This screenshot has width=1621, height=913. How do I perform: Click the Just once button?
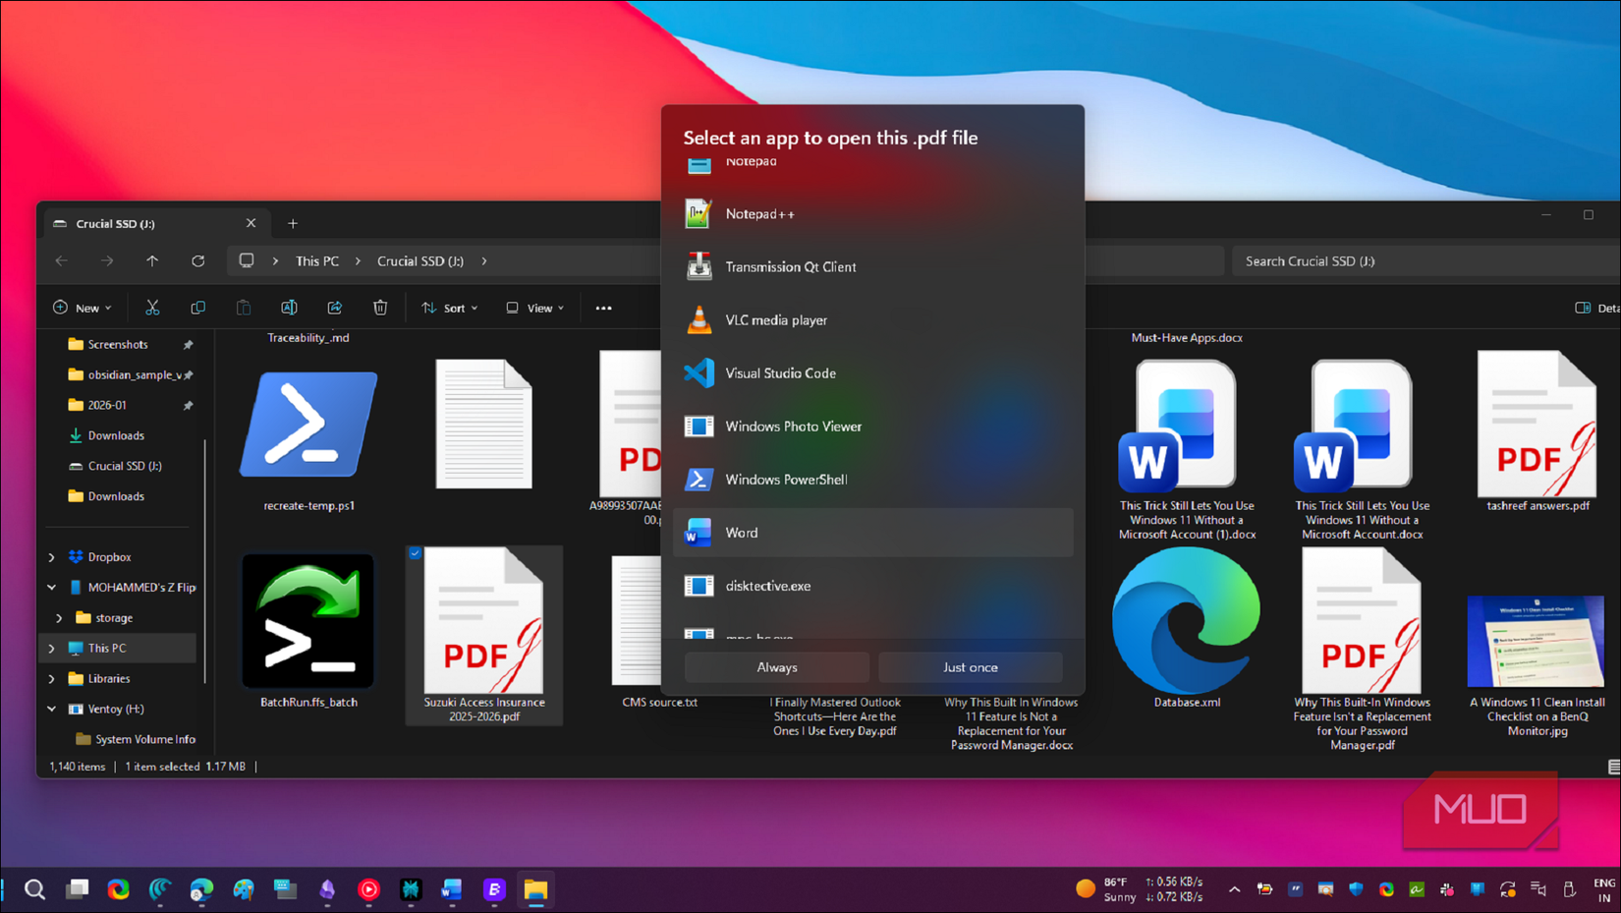click(970, 666)
